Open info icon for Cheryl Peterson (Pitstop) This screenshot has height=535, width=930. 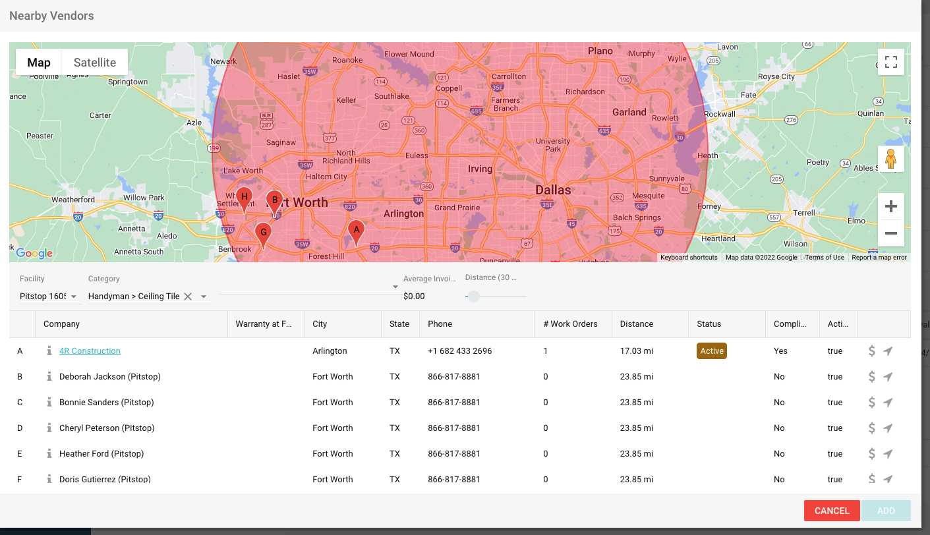(49, 428)
